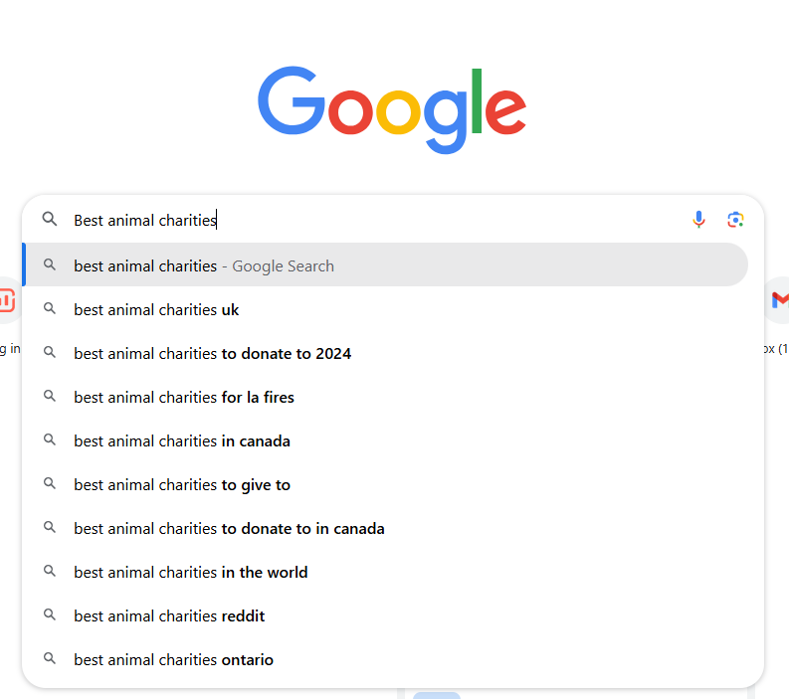Click the magnifier icon beside the 'uk' suggestion

click(x=50, y=309)
